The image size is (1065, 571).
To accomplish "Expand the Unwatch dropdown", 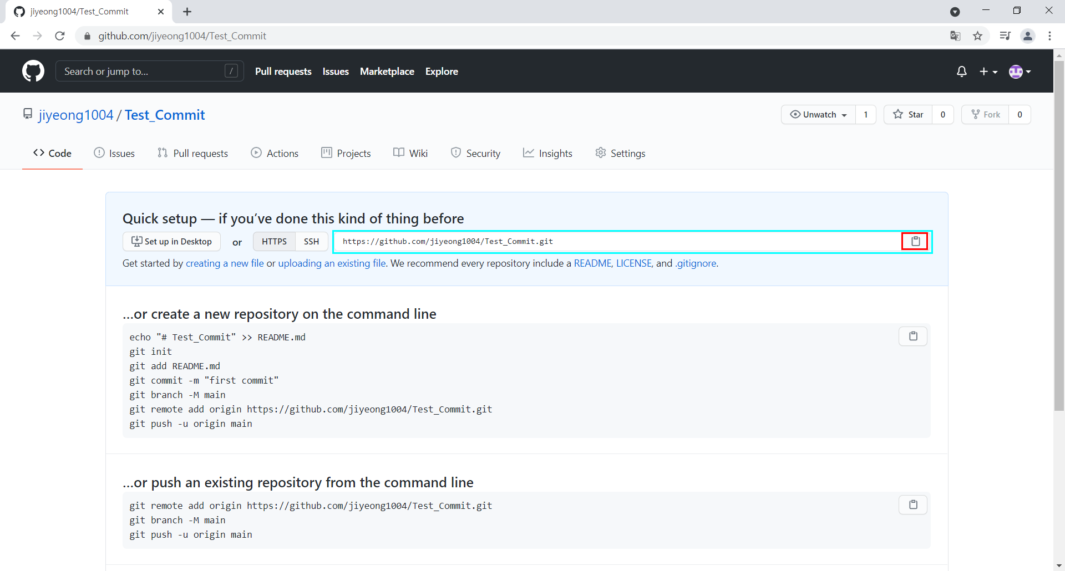I will (819, 114).
